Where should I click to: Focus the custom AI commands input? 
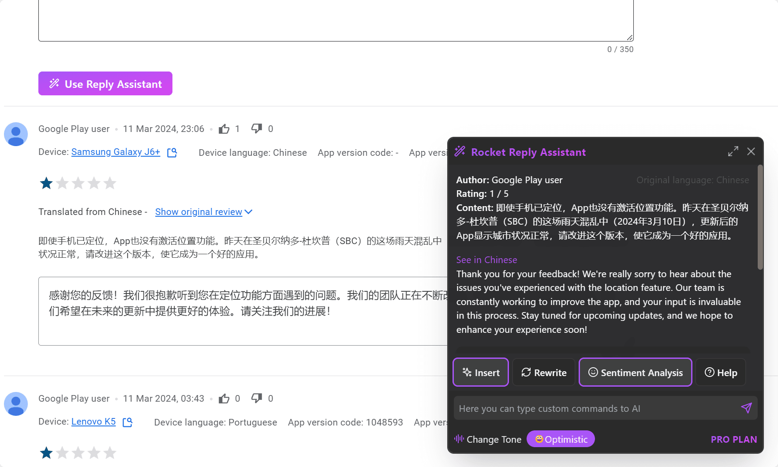coord(595,408)
